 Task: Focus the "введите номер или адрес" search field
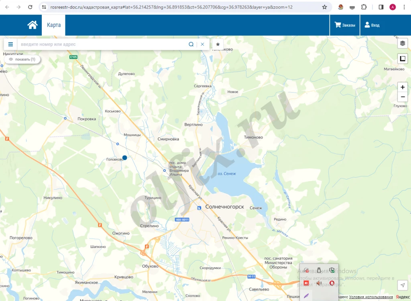tap(102, 44)
